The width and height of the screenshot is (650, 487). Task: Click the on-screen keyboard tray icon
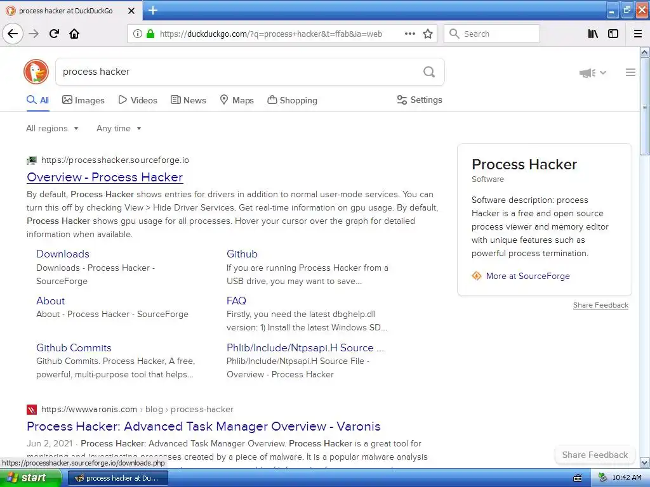point(578,478)
